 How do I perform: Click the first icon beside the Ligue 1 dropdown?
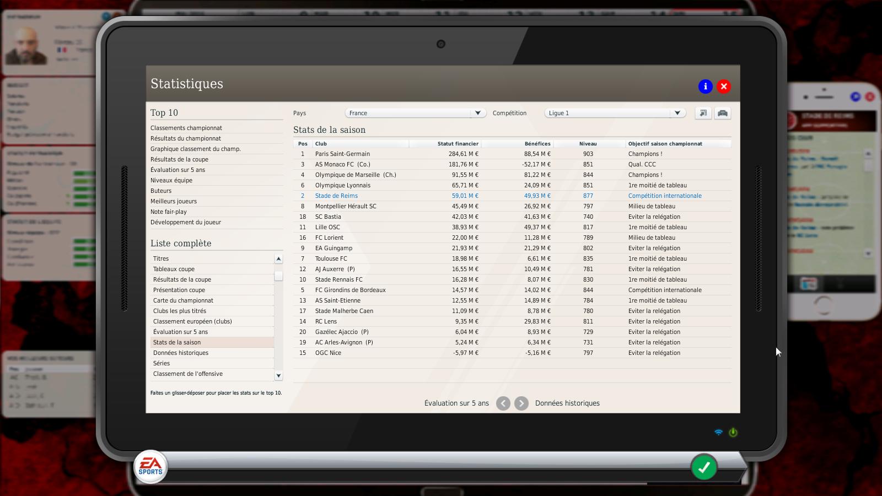703,113
